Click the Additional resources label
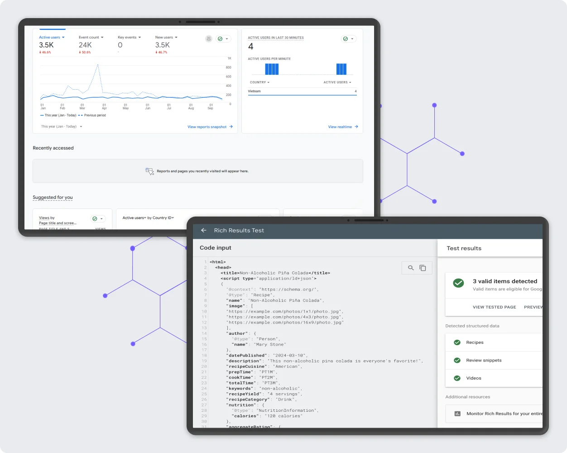 coord(468,397)
